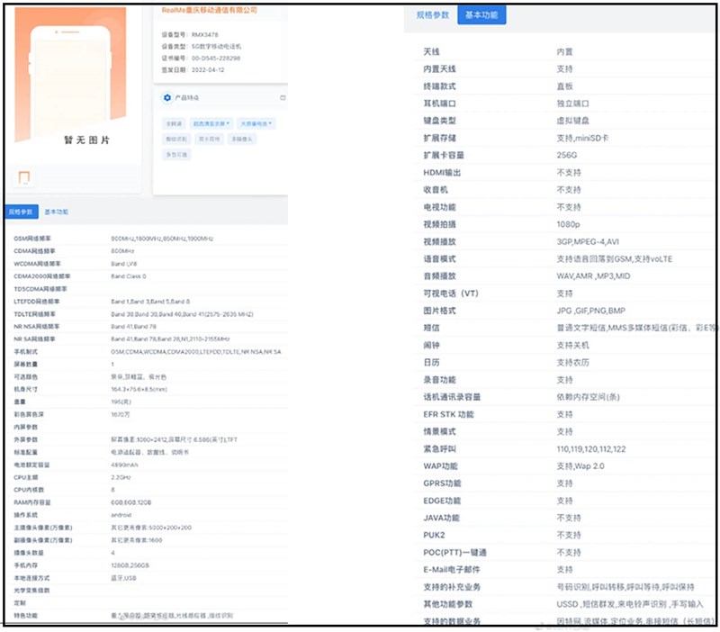
Task: Select value 800MHz in CDMA row
Action: 122,251
